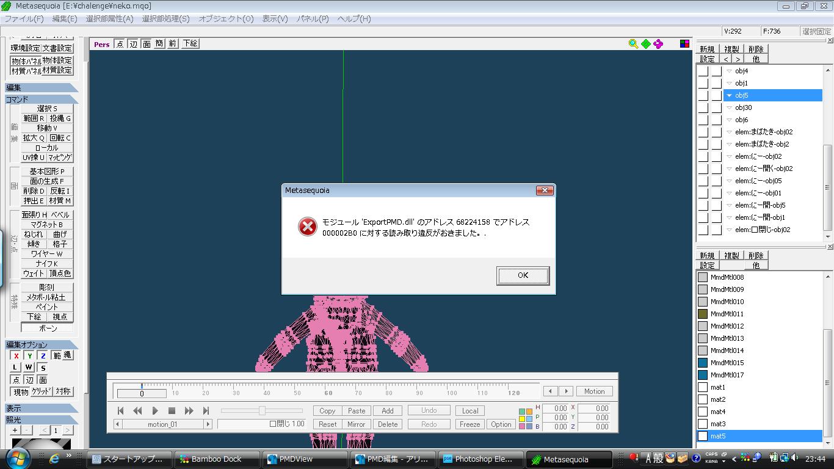Toggle Z axis edit option
This screenshot has width=834, height=469.
[x=43, y=355]
